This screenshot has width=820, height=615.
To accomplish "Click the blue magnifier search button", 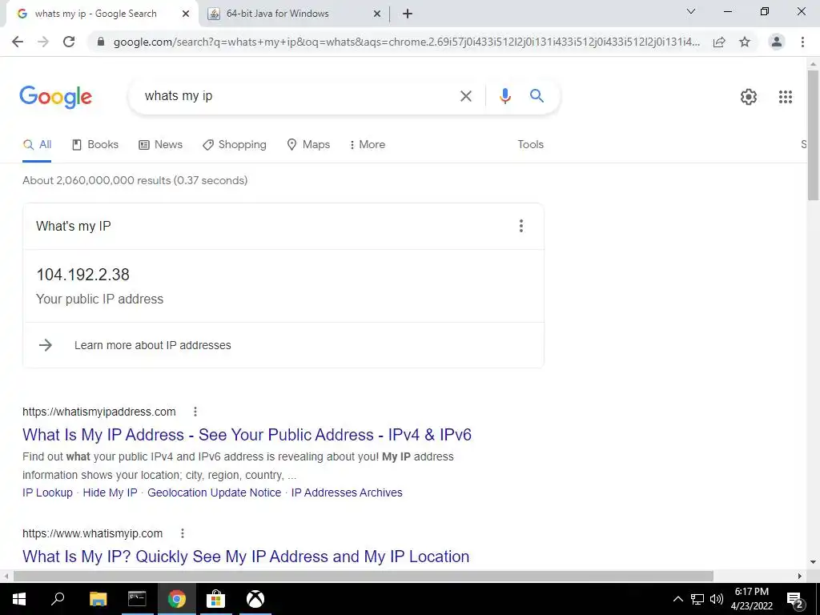I will (537, 96).
